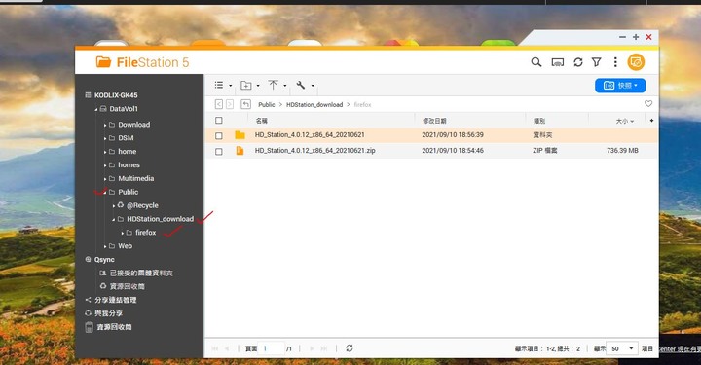
Task: Open the view mode dropdown arrow
Action: pos(230,86)
